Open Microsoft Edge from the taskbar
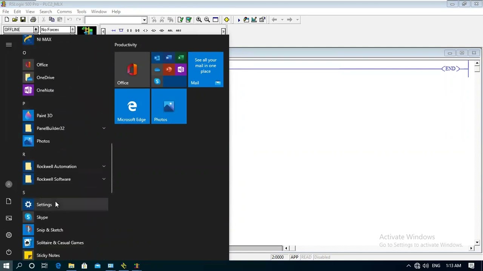 [x=58, y=266]
